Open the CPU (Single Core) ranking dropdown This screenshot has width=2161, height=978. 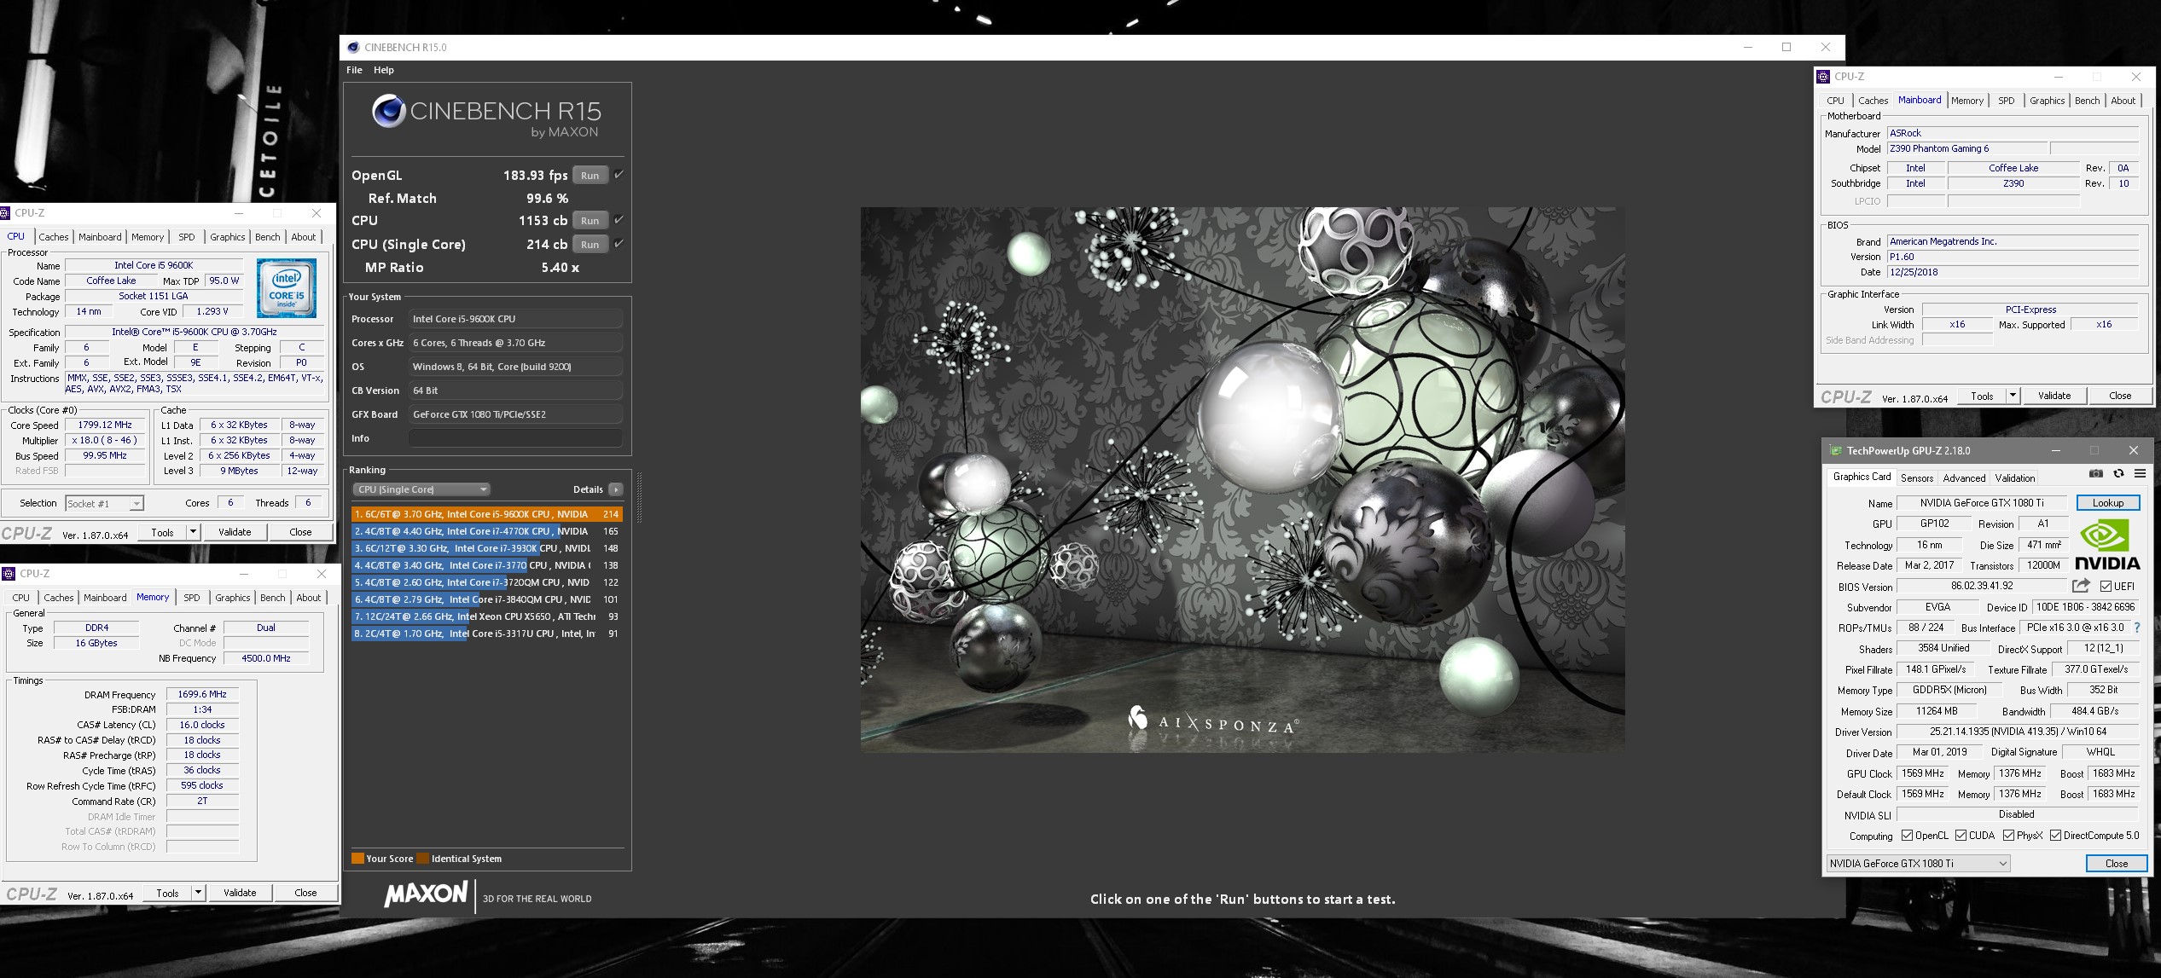421,489
